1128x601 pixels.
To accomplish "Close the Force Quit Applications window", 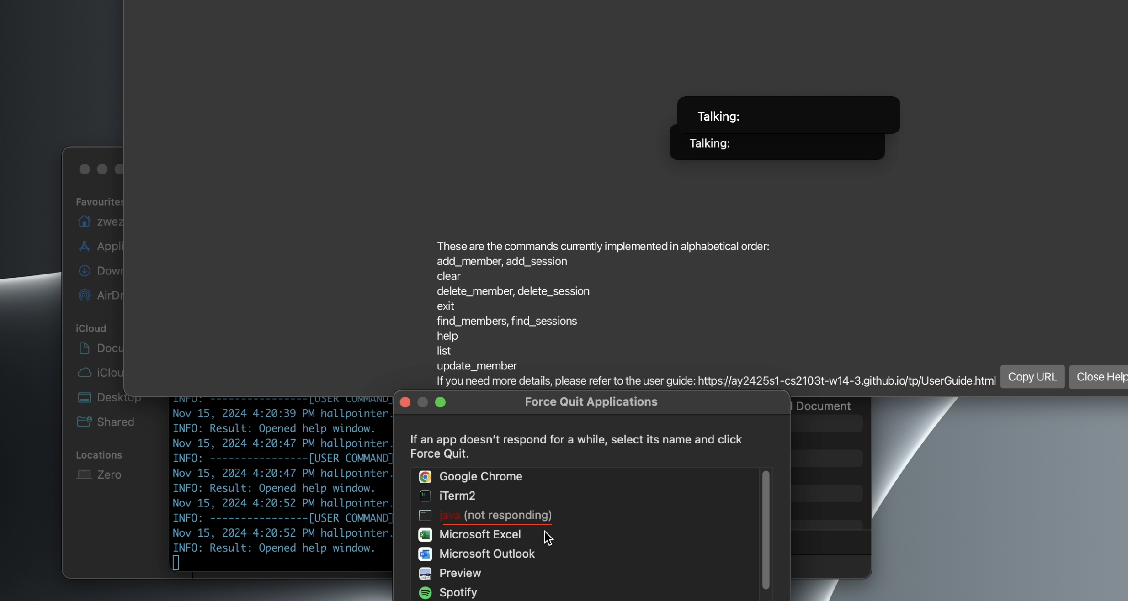I will tap(405, 402).
